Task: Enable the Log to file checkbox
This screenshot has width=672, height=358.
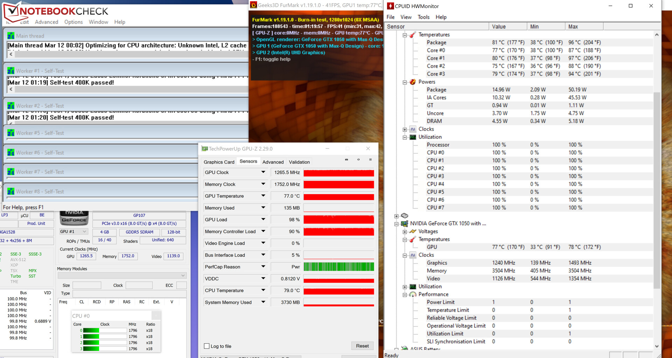Action: click(x=206, y=346)
